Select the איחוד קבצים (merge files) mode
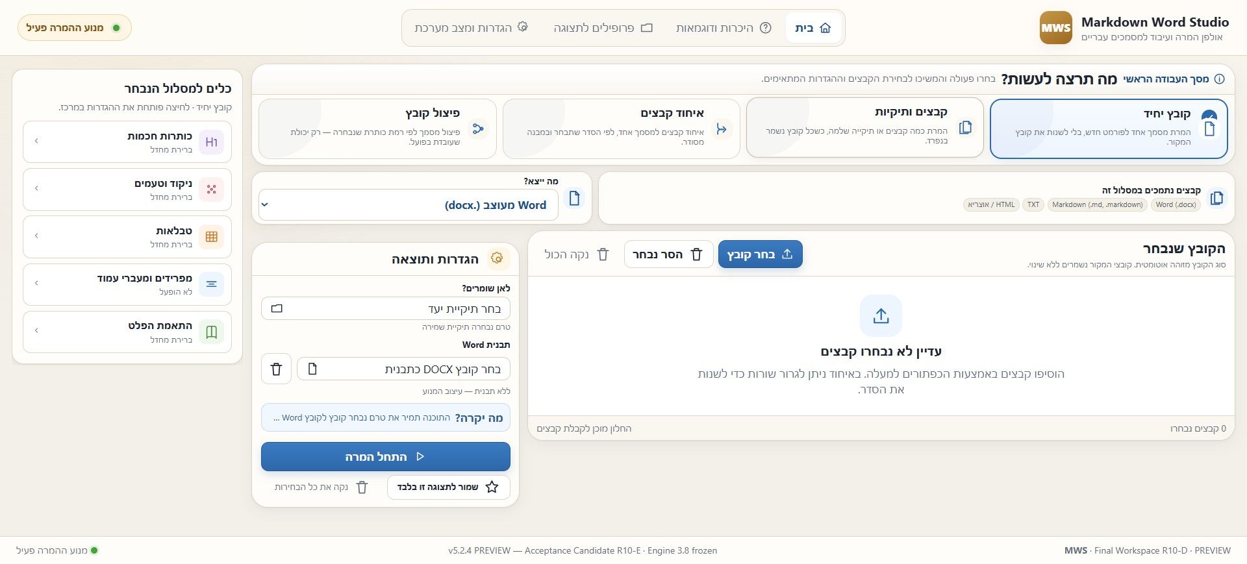Image resolution: width=1247 pixels, height=564 pixels. [622, 129]
